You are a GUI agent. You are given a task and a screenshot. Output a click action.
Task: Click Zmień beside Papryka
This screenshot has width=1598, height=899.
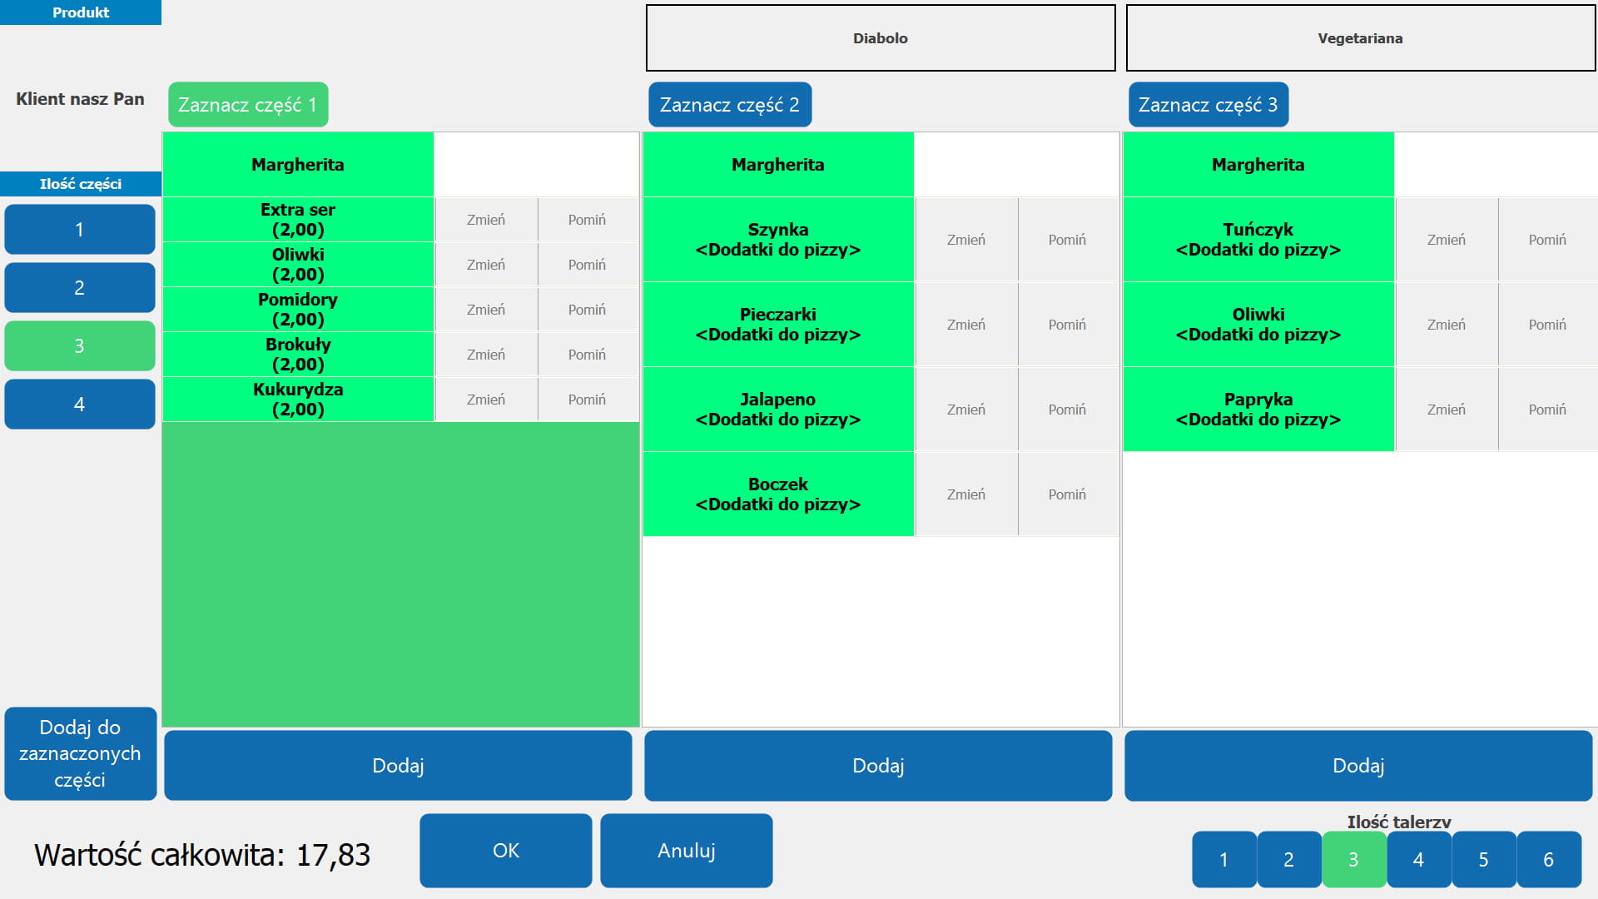(x=1446, y=410)
